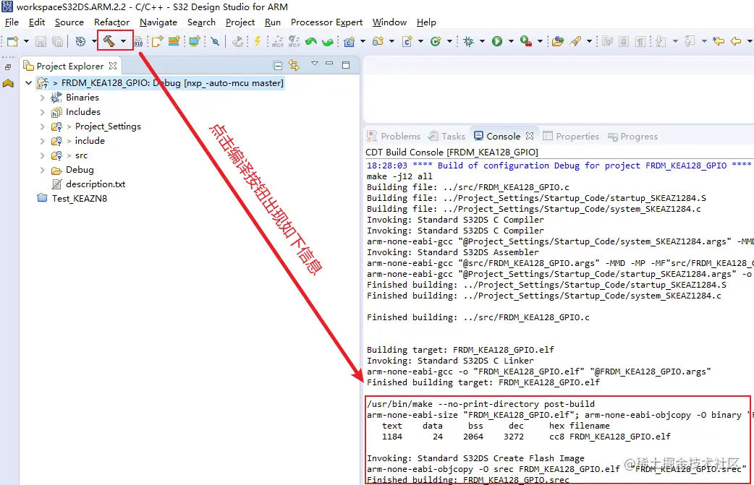Screen dimensions: 754x485
Task: Open the Source menu
Action: point(69,22)
